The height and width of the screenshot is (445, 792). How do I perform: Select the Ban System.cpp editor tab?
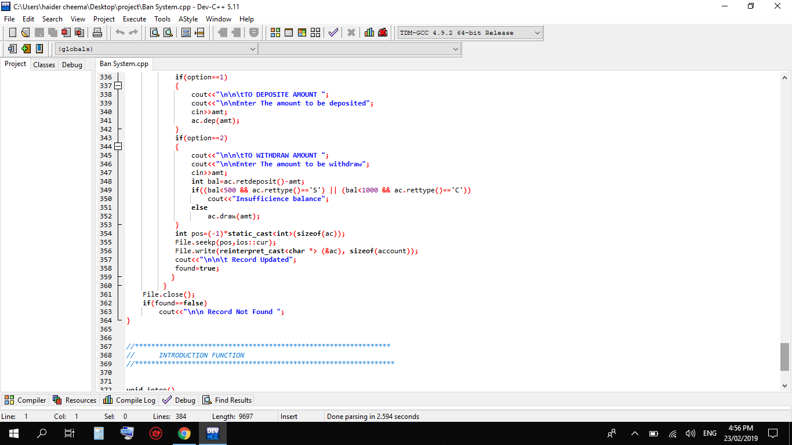[124, 64]
